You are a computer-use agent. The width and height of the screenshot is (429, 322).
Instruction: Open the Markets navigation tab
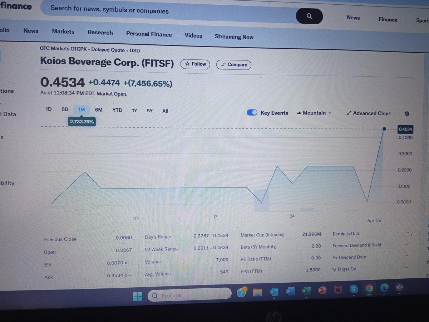(x=63, y=31)
